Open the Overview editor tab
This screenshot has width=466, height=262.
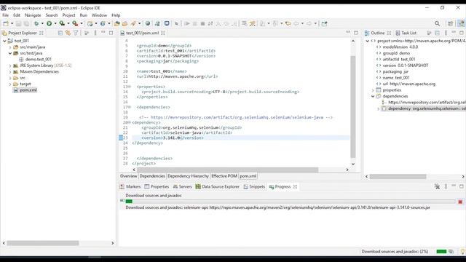click(x=128, y=176)
